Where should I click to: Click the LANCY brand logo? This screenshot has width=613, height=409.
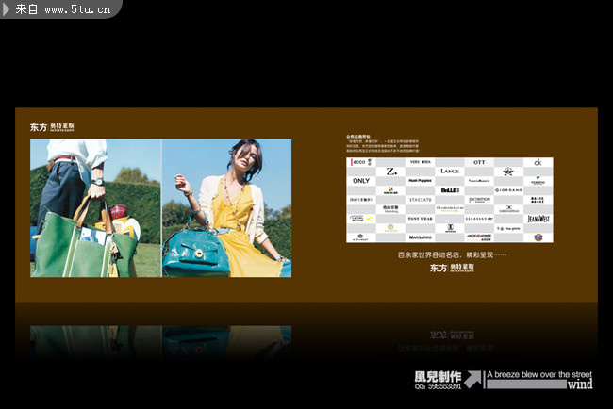pyautogui.click(x=450, y=172)
